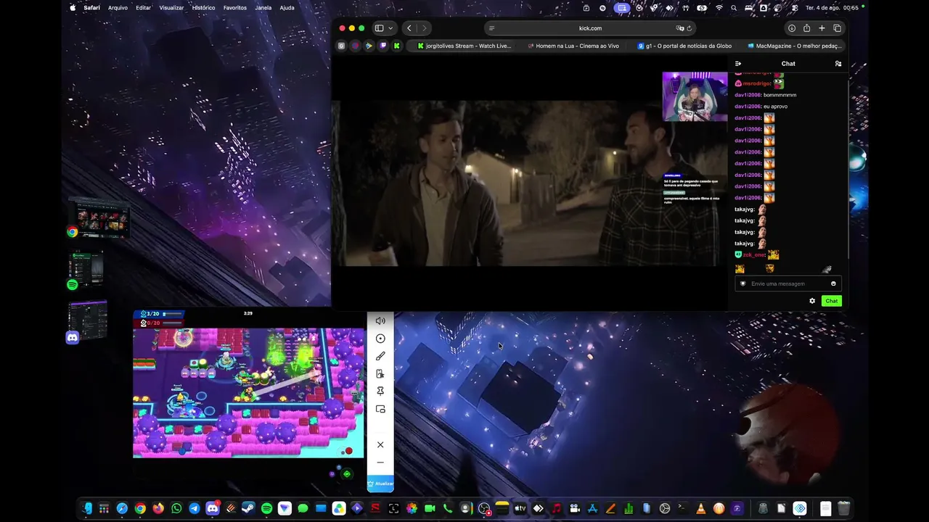
Task: Toggle picture-in-picture icon in mirroring toolbar
Action: (x=380, y=409)
